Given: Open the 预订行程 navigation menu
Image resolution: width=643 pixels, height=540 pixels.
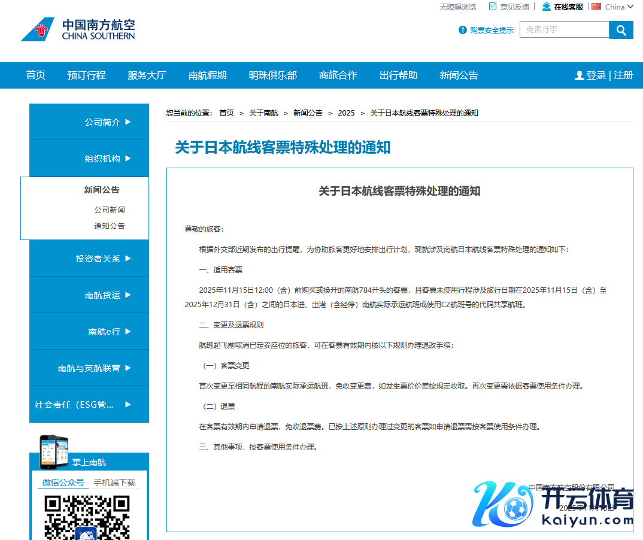Looking at the screenshot, I should (x=86, y=75).
